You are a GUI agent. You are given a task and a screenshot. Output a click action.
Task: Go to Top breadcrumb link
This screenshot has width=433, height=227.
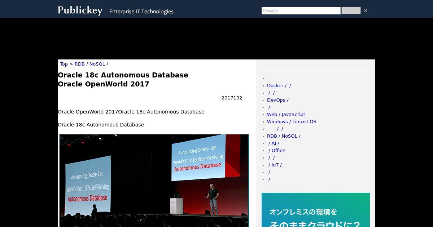[x=64, y=64]
